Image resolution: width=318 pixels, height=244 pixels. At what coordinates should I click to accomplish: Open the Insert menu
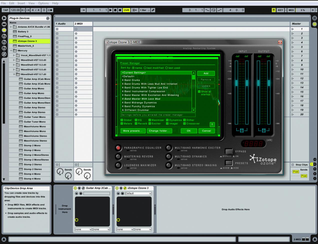tap(21, 3)
